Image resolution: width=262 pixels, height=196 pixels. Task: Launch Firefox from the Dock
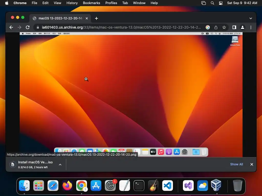(67, 186)
